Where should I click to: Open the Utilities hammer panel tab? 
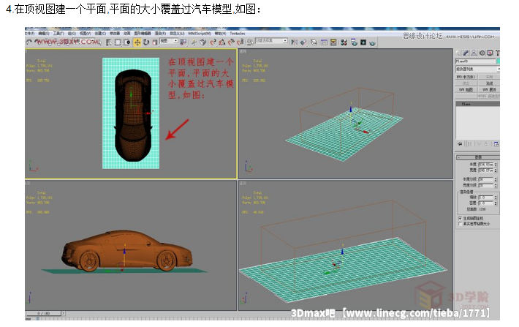(497, 53)
